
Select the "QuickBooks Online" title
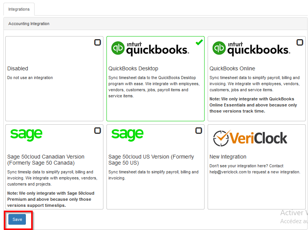click(232, 68)
